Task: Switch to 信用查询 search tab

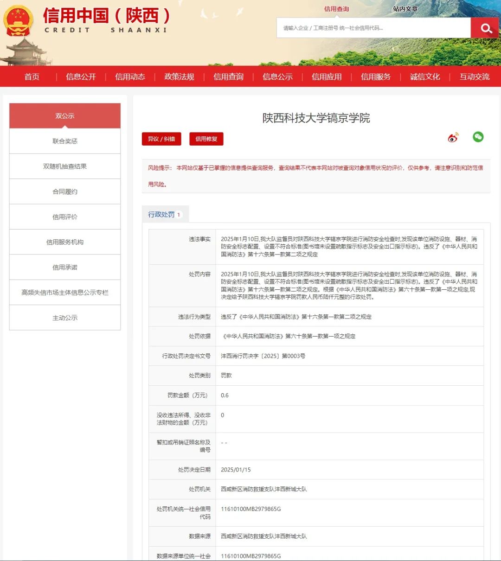Action: click(x=336, y=9)
